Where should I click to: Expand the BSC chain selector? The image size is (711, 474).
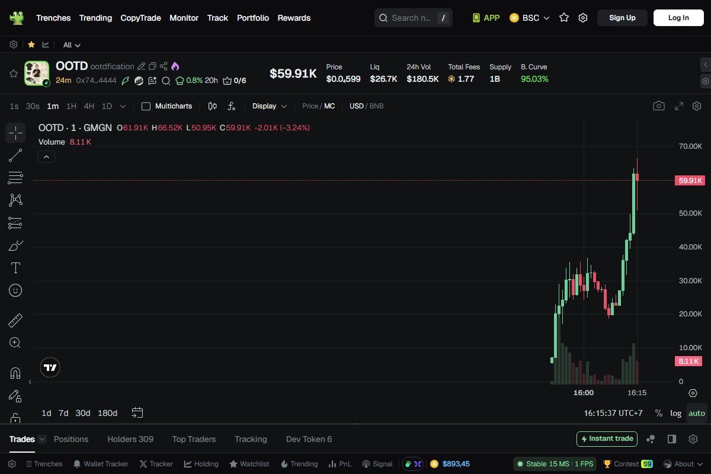pyautogui.click(x=529, y=18)
